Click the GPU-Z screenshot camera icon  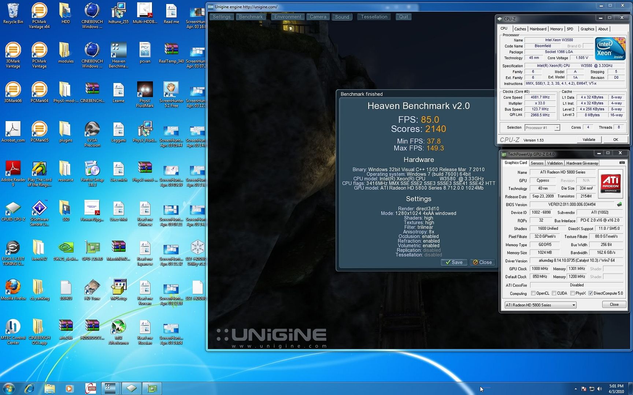622,163
